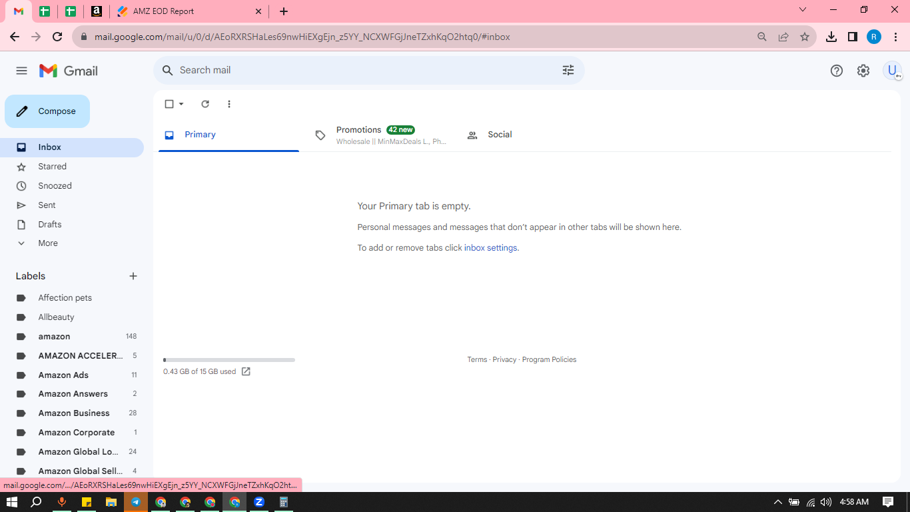Compose a new email
910x512 pixels.
click(x=47, y=111)
